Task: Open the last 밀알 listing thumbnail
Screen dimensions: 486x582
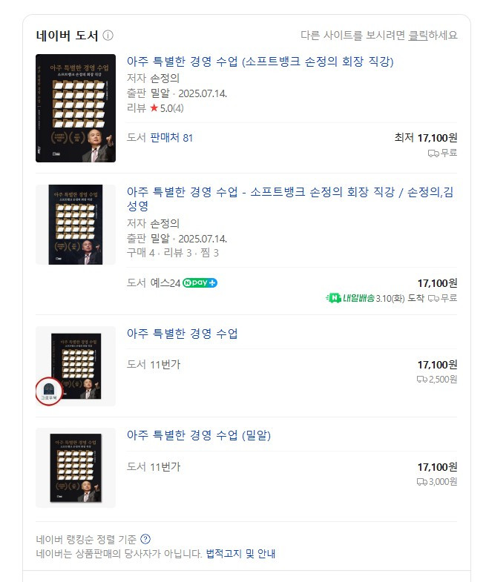Action: point(76,468)
